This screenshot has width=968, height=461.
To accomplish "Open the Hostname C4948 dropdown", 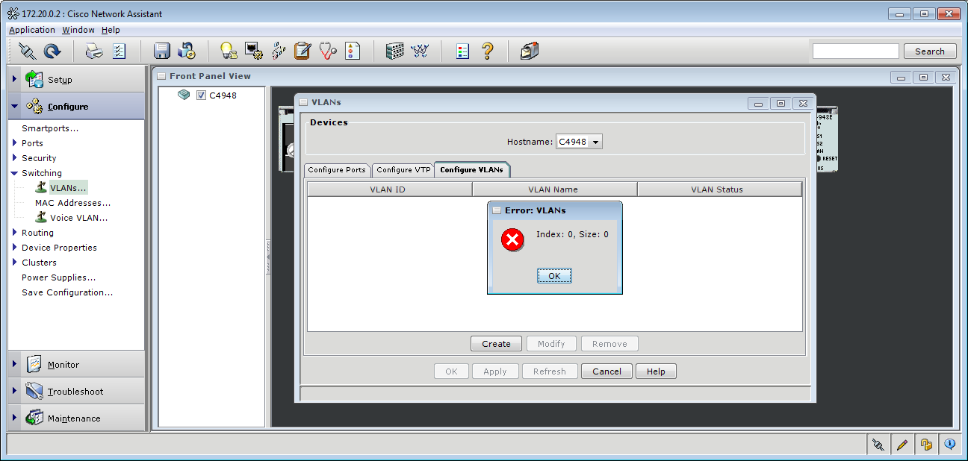I will [x=579, y=142].
